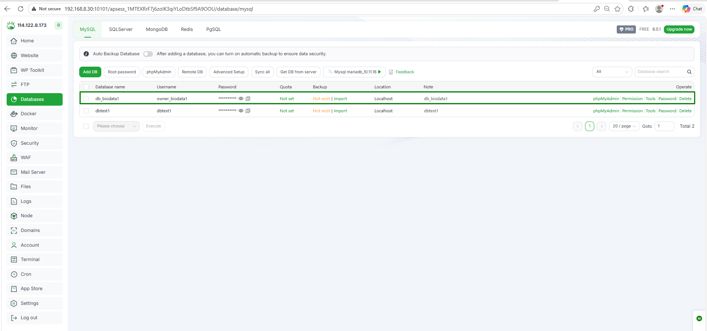The width and height of the screenshot is (707, 331).
Task: Expand the "Please choose" batch action dropdown
Action: coord(116,126)
